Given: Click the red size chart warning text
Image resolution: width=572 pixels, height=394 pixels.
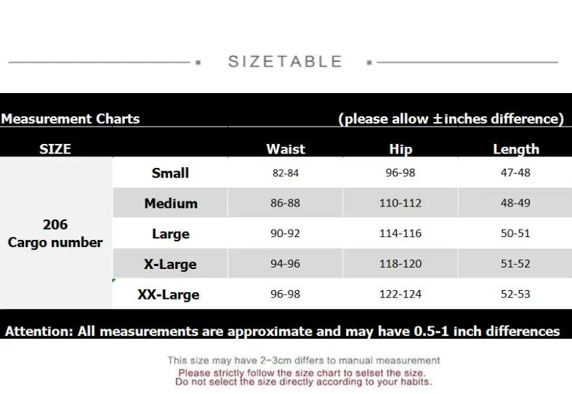Looking at the screenshot, I should pos(303,377).
